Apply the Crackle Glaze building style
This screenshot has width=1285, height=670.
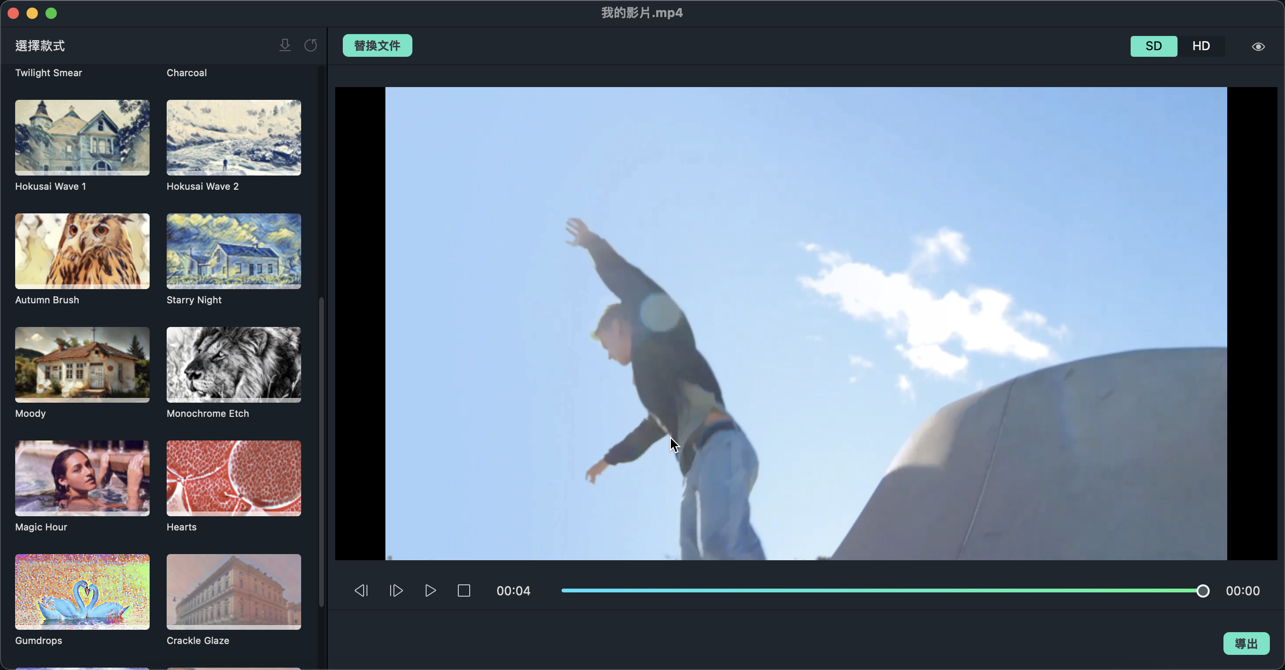pyautogui.click(x=234, y=592)
